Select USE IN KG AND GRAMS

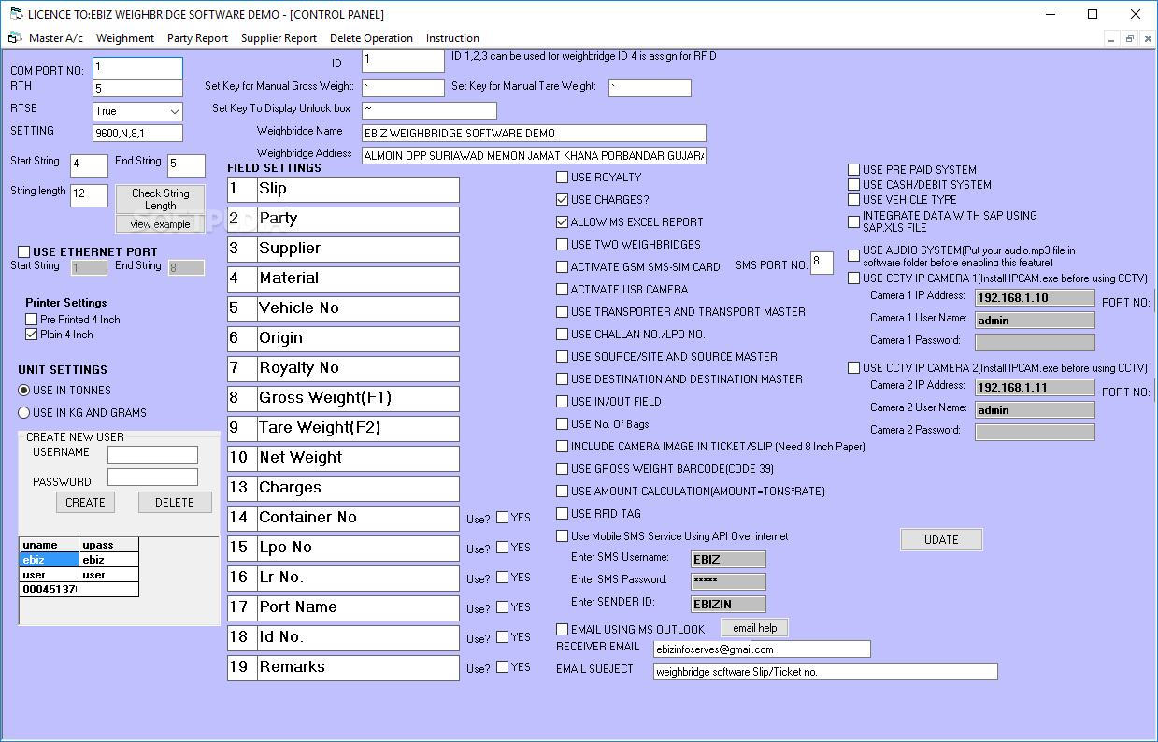click(x=24, y=413)
